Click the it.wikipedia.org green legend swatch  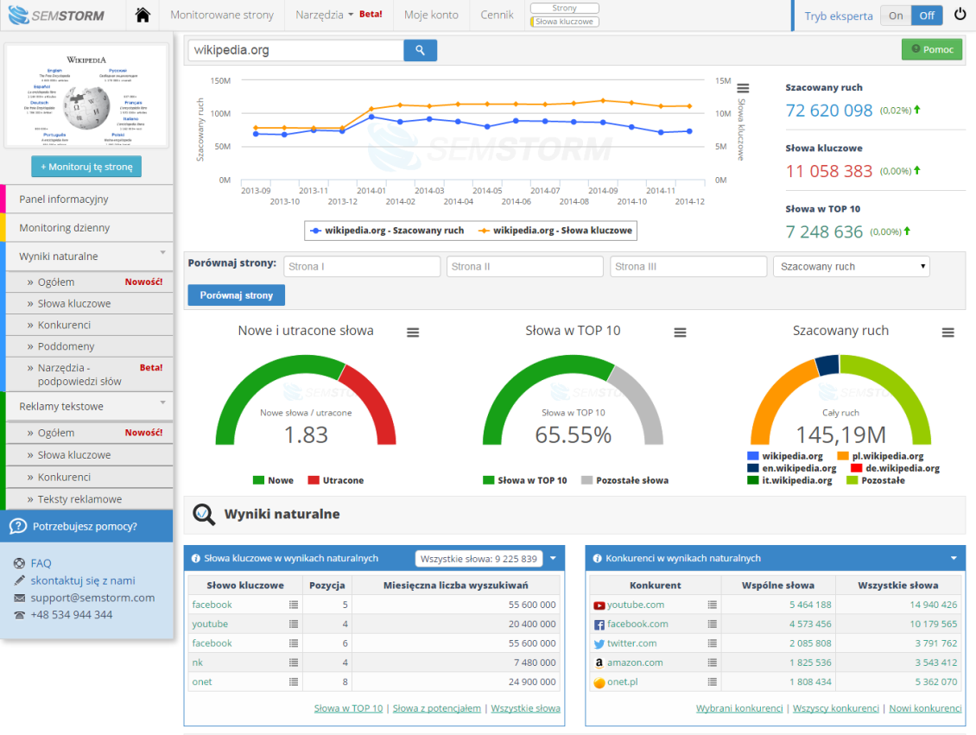[753, 480]
